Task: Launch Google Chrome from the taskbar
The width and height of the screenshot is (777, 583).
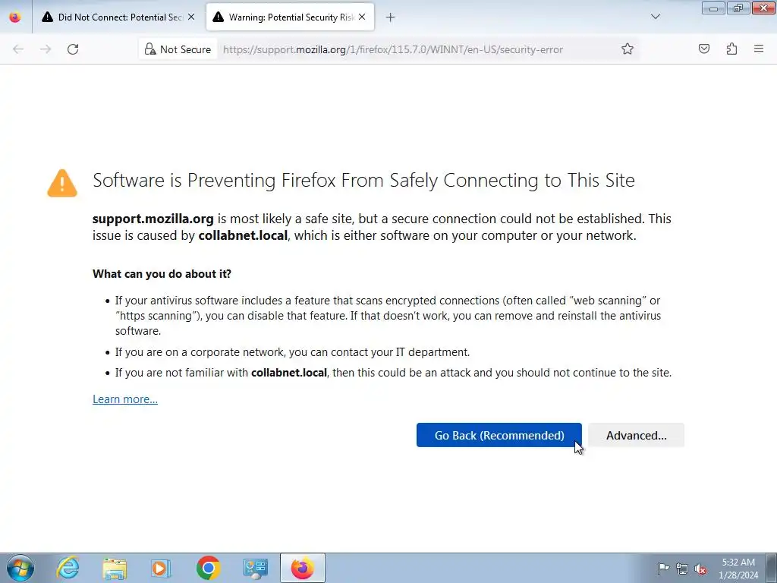Action: 208,568
